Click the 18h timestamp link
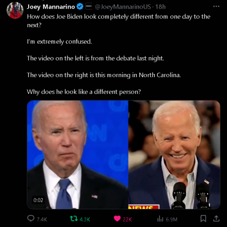The width and height of the screenshot is (227, 227). [x=160, y=7]
